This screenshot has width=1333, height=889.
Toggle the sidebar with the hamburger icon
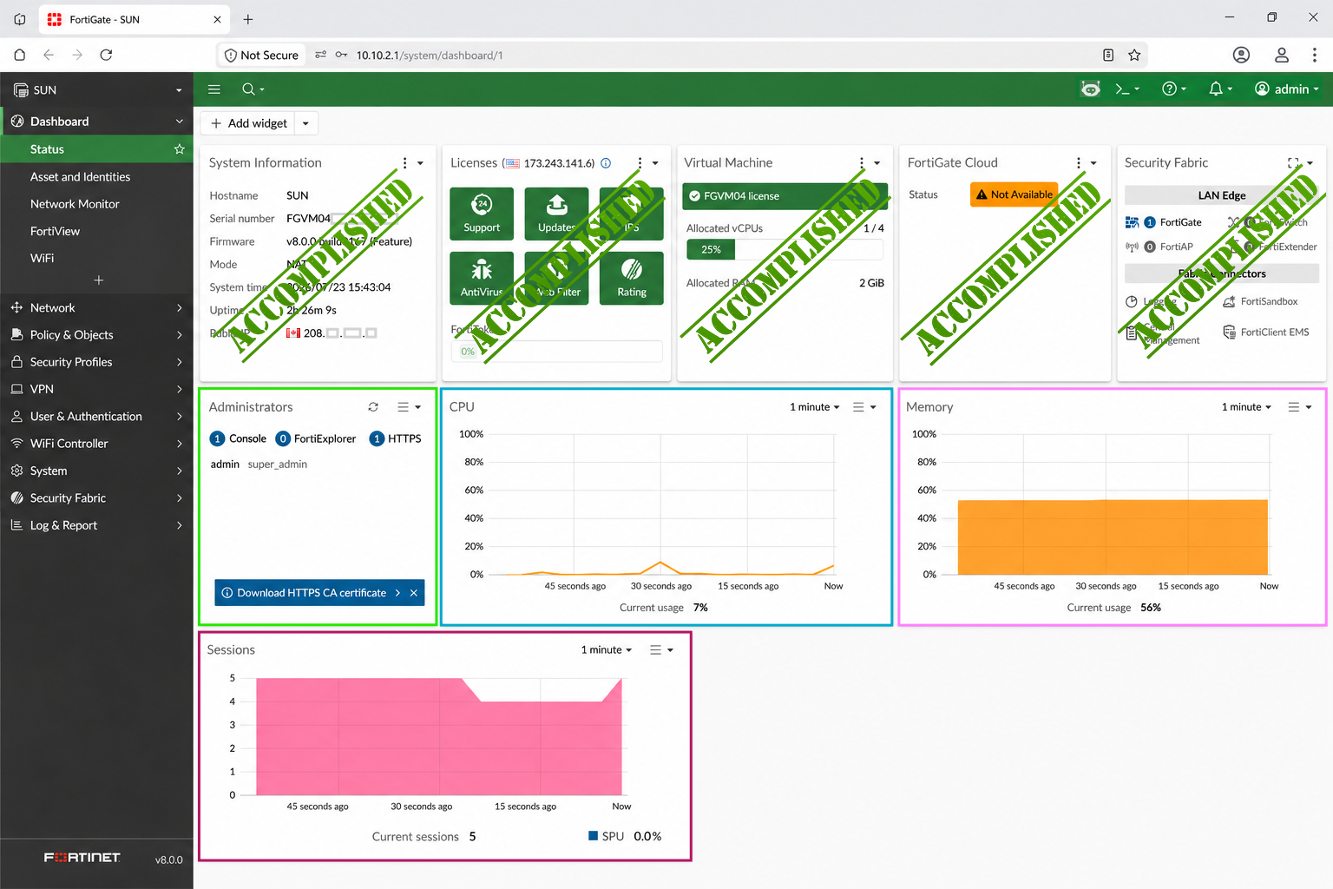(x=214, y=89)
